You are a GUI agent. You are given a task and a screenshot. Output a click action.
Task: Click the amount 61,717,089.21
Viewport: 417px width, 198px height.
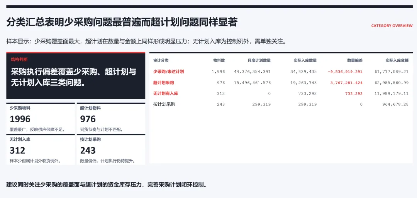(392, 72)
